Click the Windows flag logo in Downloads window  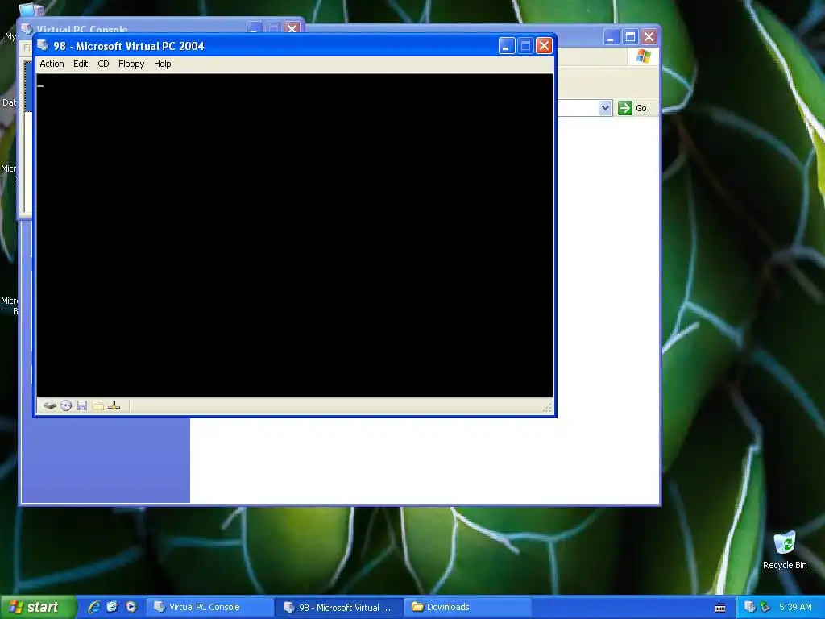643,56
